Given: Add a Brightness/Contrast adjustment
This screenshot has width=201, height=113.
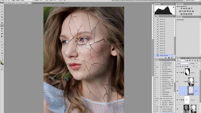Looking at the screenshot, I should coord(182,8).
